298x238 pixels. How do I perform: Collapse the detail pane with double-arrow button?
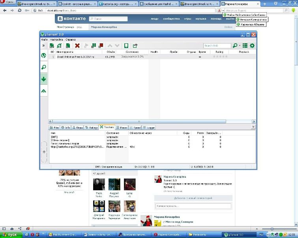pos(253,127)
